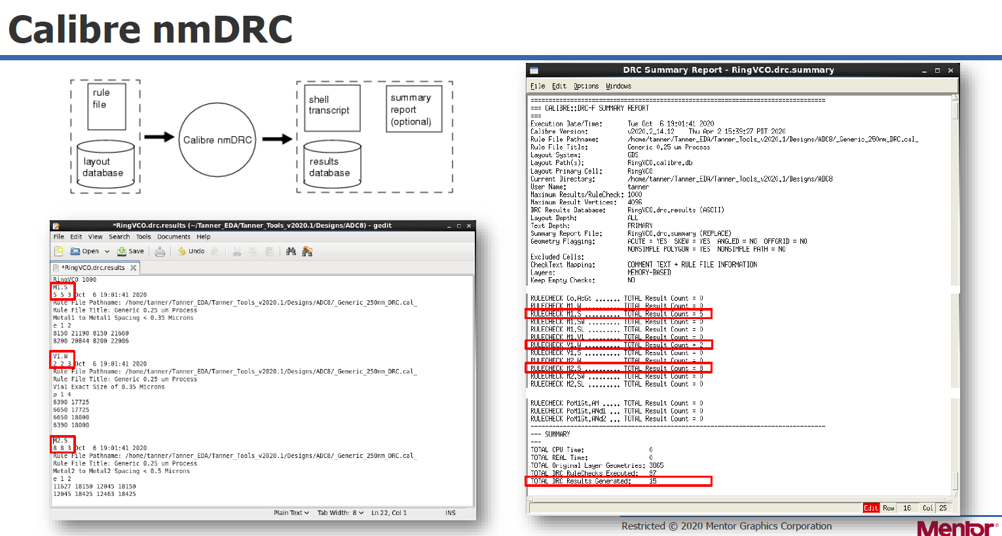Maximize the DRC Summary Report window

(x=937, y=70)
